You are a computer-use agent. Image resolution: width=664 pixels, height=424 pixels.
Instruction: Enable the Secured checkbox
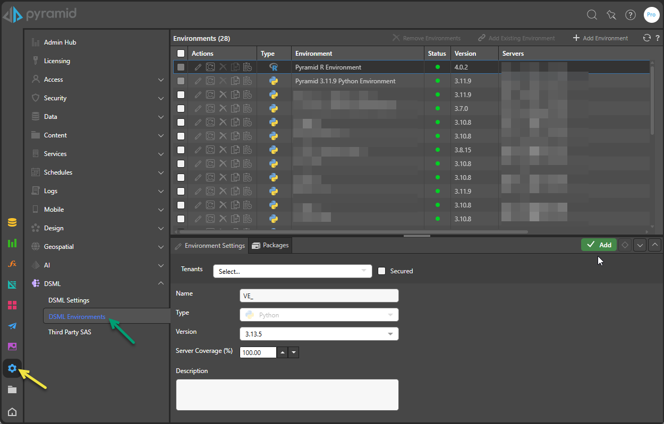[x=381, y=271]
